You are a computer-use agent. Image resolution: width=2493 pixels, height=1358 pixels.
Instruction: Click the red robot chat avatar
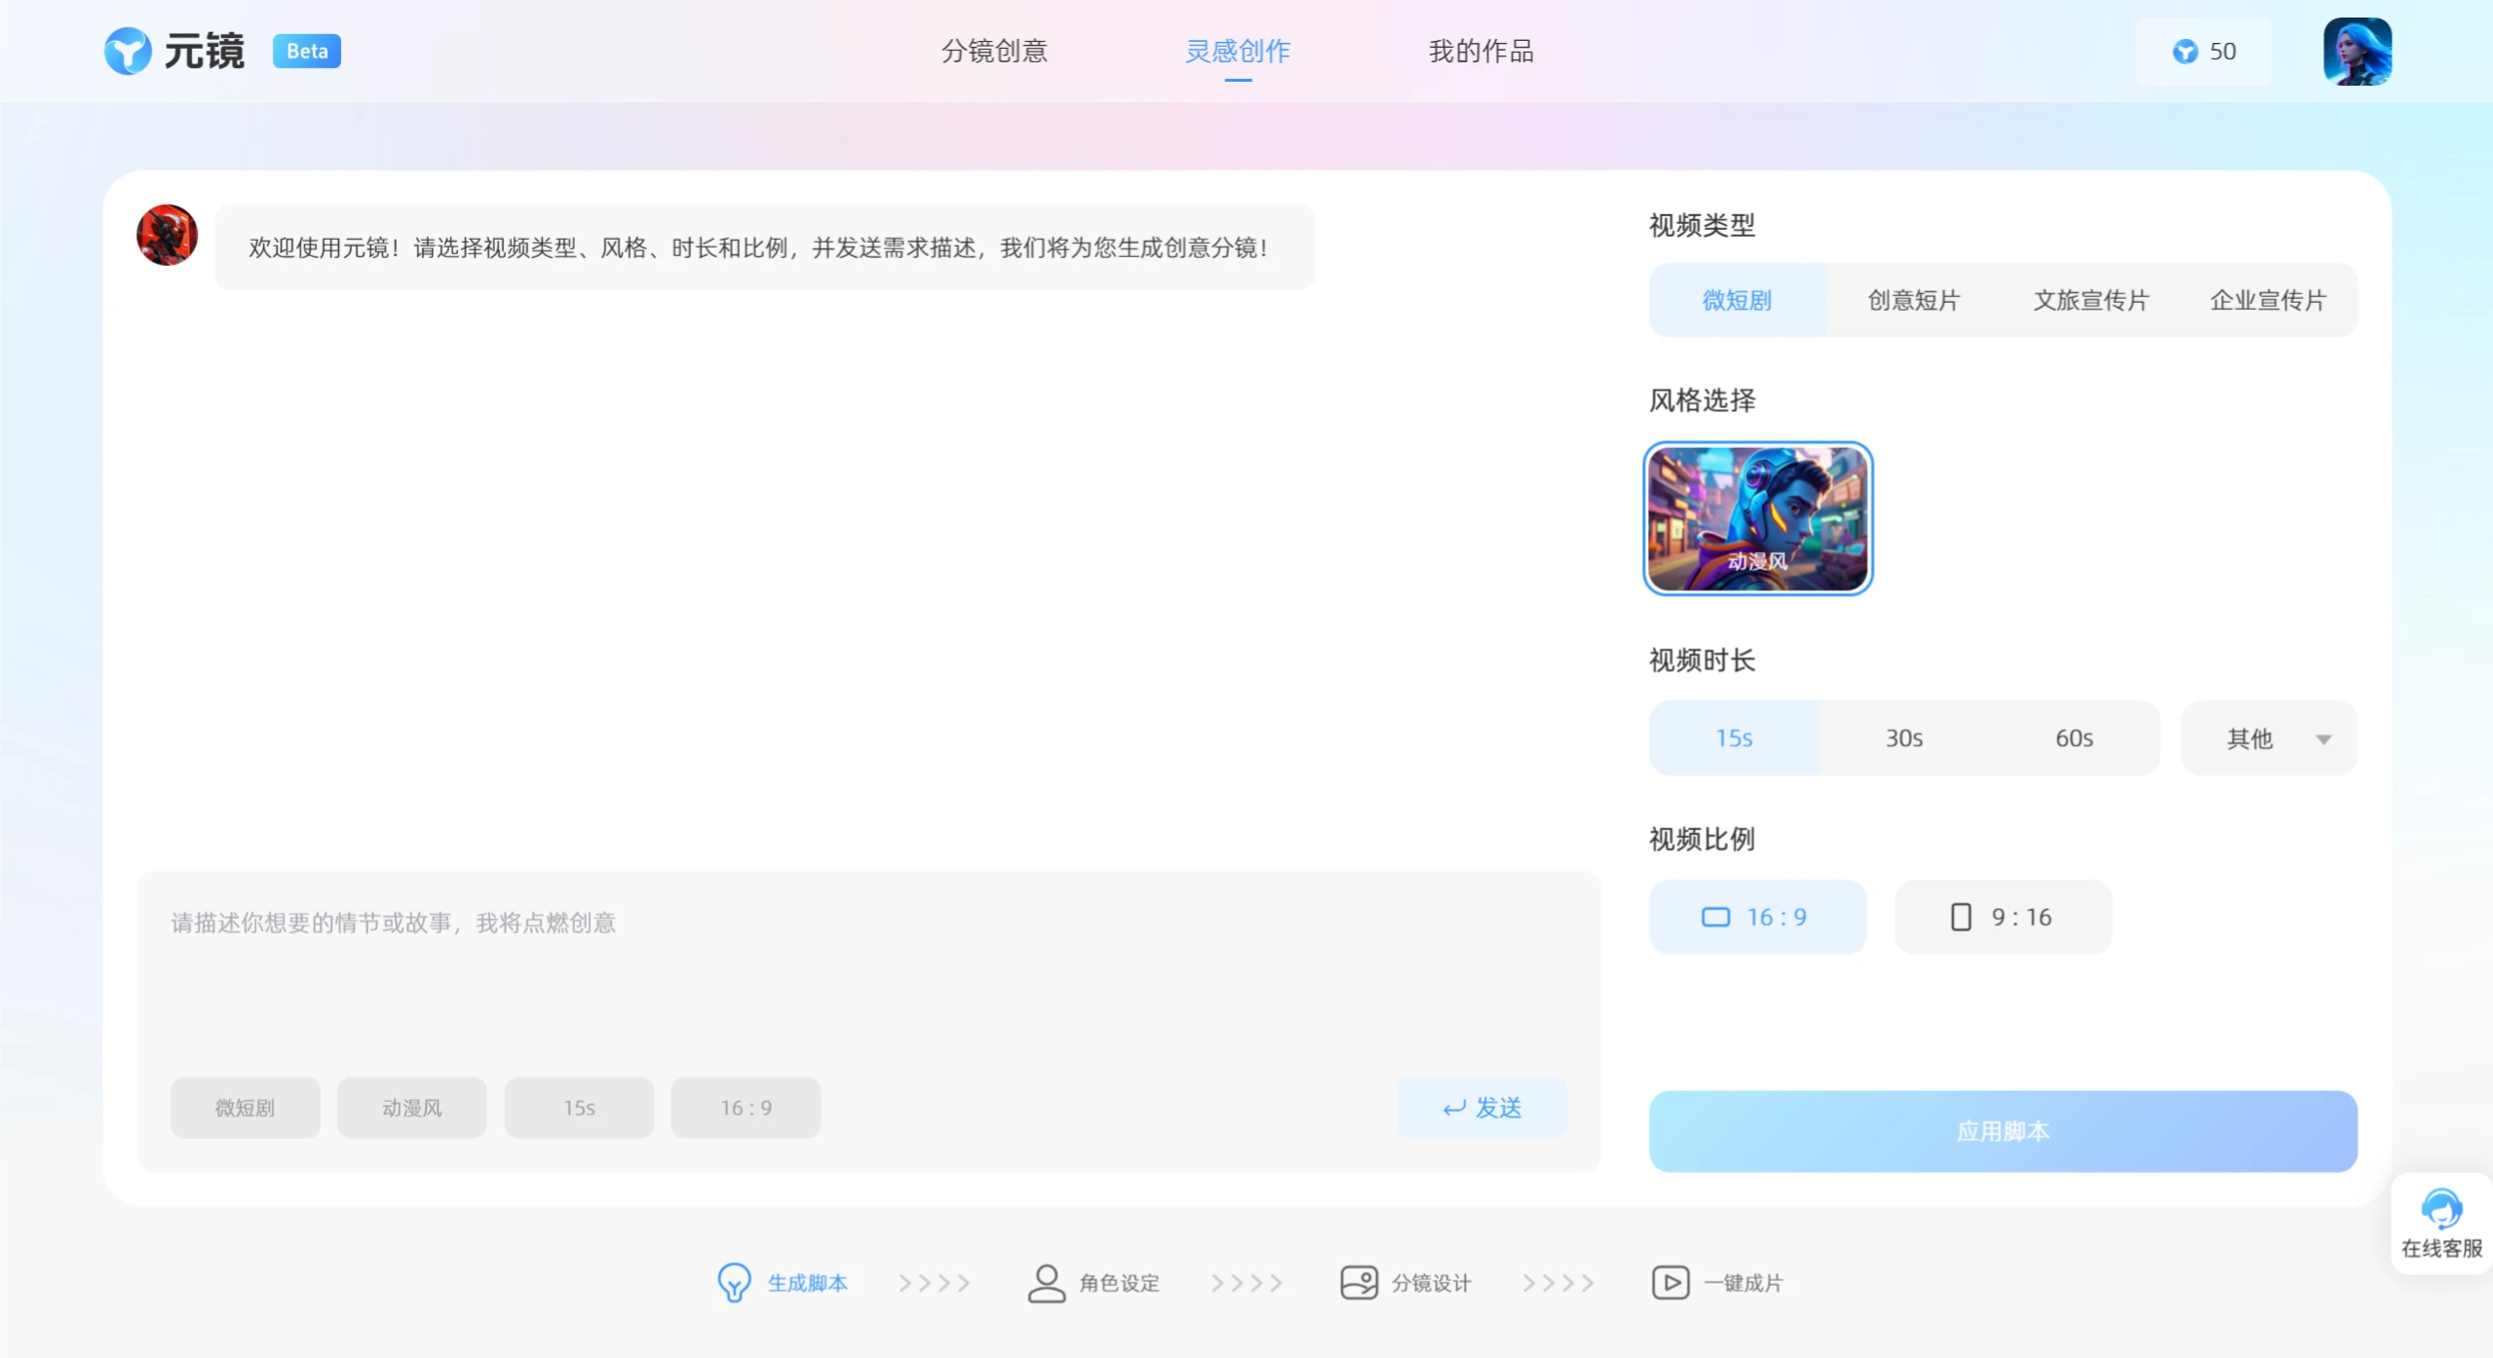166,234
